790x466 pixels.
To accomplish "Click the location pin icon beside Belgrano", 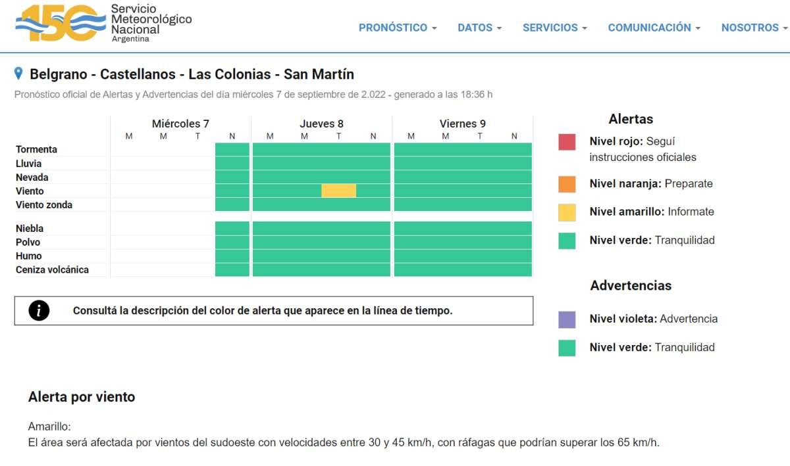I will tap(18, 74).
